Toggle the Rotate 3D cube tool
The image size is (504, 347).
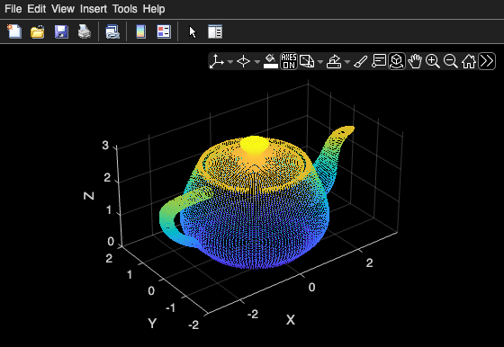pyautogui.click(x=397, y=61)
